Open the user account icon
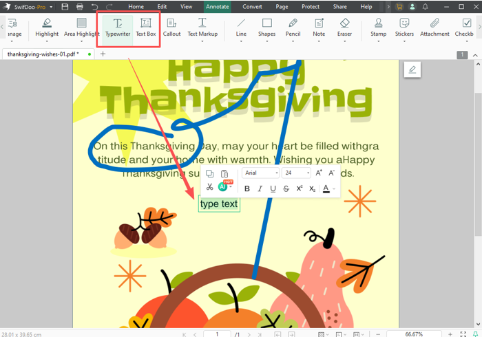 [412, 6]
